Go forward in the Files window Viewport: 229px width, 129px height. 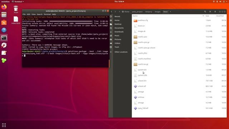115,11
